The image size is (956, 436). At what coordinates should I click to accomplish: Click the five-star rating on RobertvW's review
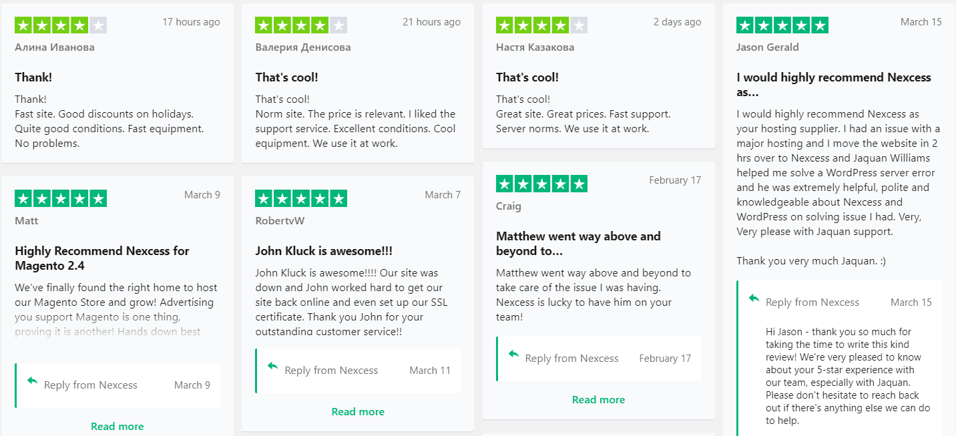coord(301,198)
